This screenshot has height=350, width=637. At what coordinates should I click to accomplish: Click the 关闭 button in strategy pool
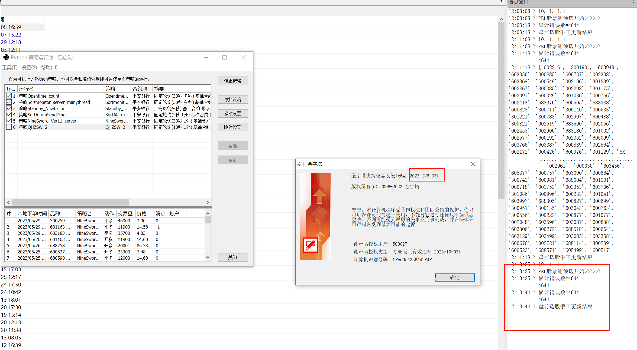[233, 257]
